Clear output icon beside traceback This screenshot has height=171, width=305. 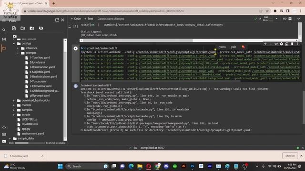[x=76, y=86]
